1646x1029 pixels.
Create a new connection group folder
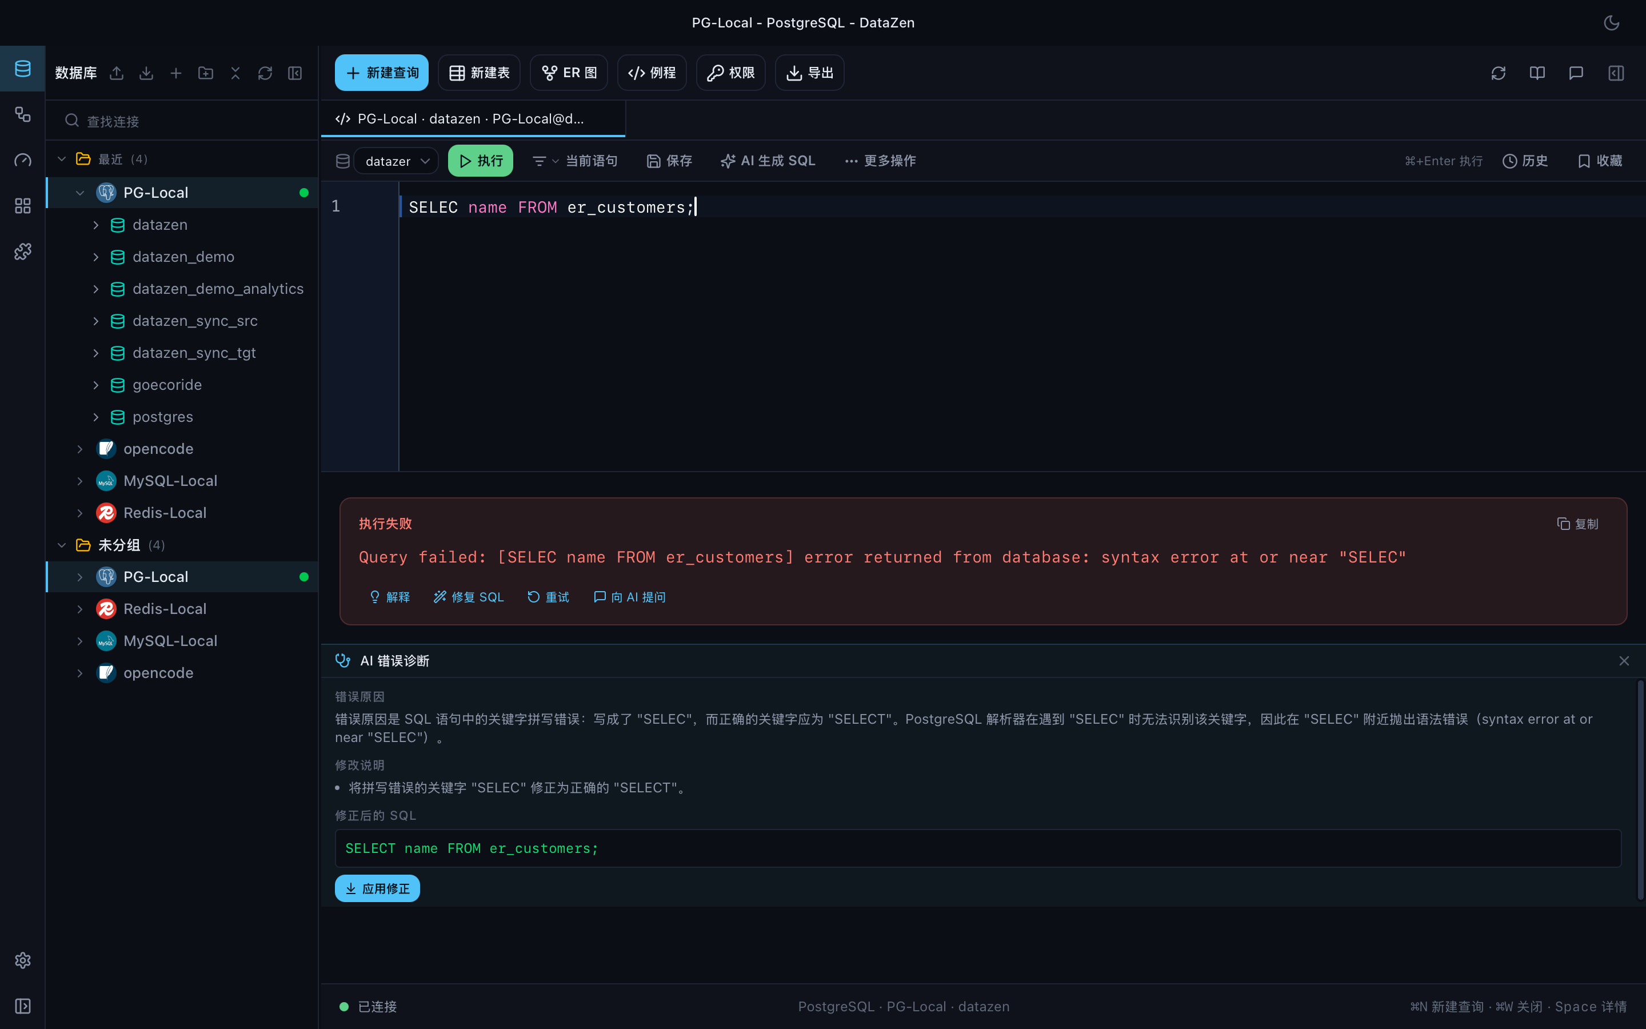point(205,73)
